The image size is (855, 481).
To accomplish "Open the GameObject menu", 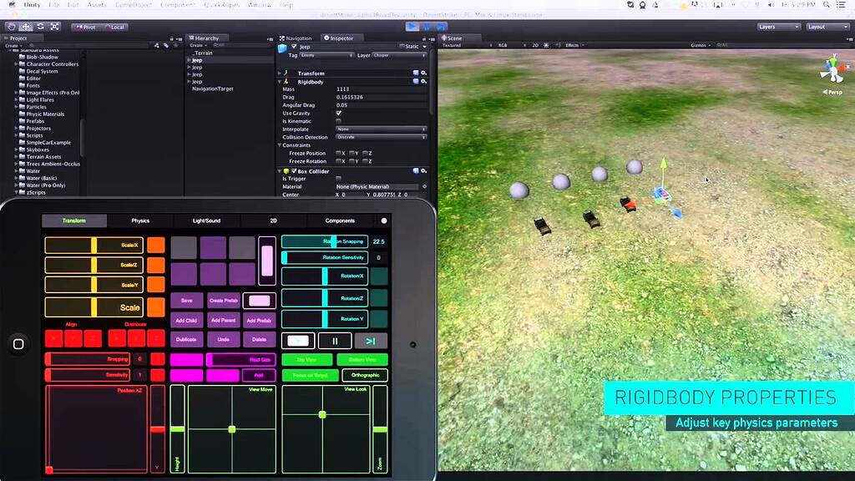I will click(x=134, y=5).
